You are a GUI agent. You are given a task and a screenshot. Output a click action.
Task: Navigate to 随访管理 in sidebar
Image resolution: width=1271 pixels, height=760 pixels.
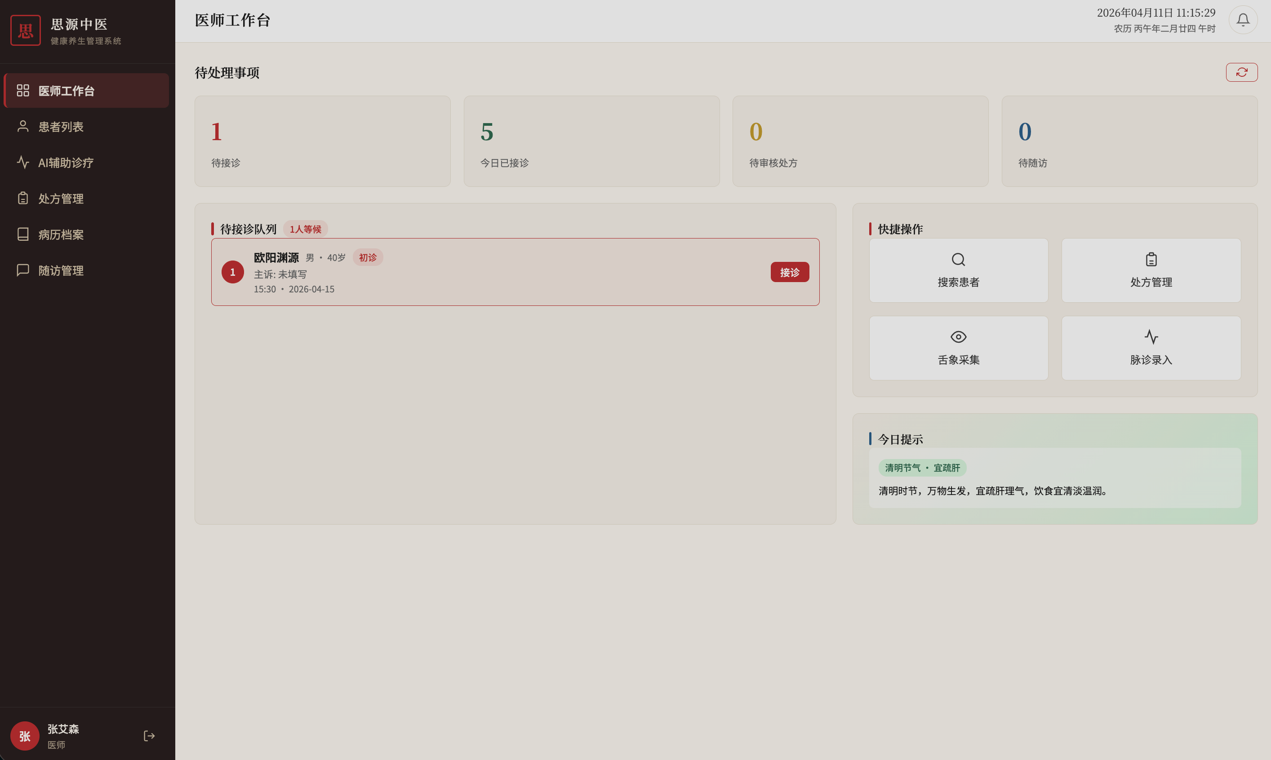click(x=61, y=270)
